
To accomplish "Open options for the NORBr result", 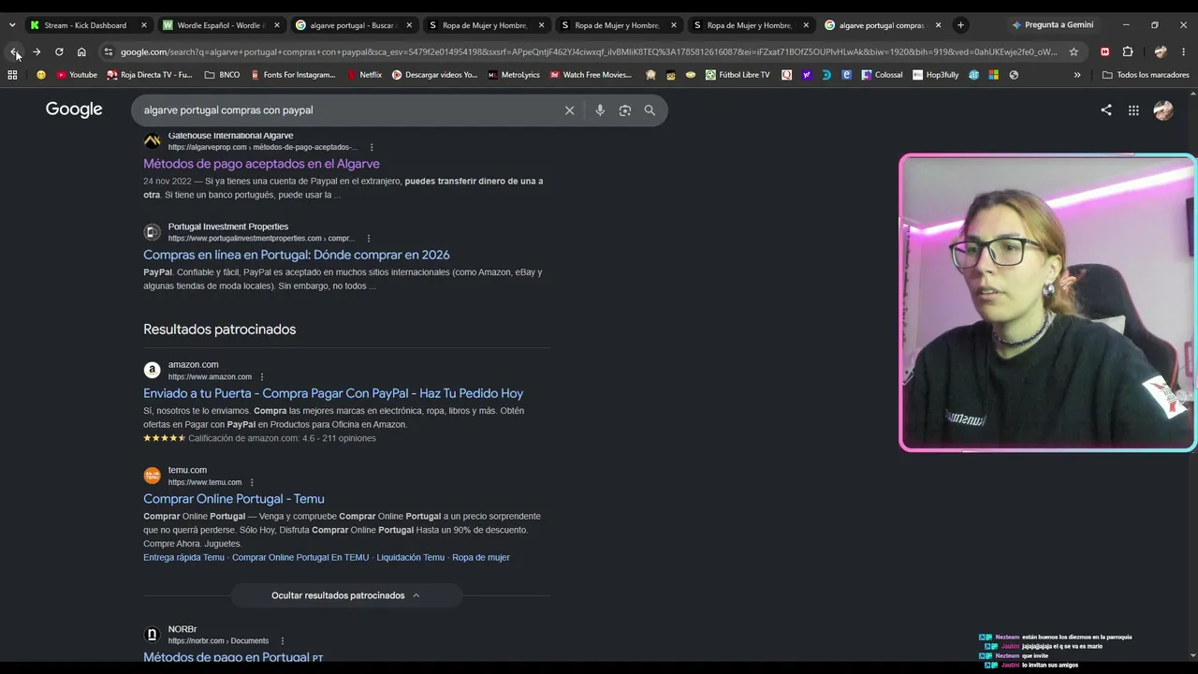I will (283, 641).
